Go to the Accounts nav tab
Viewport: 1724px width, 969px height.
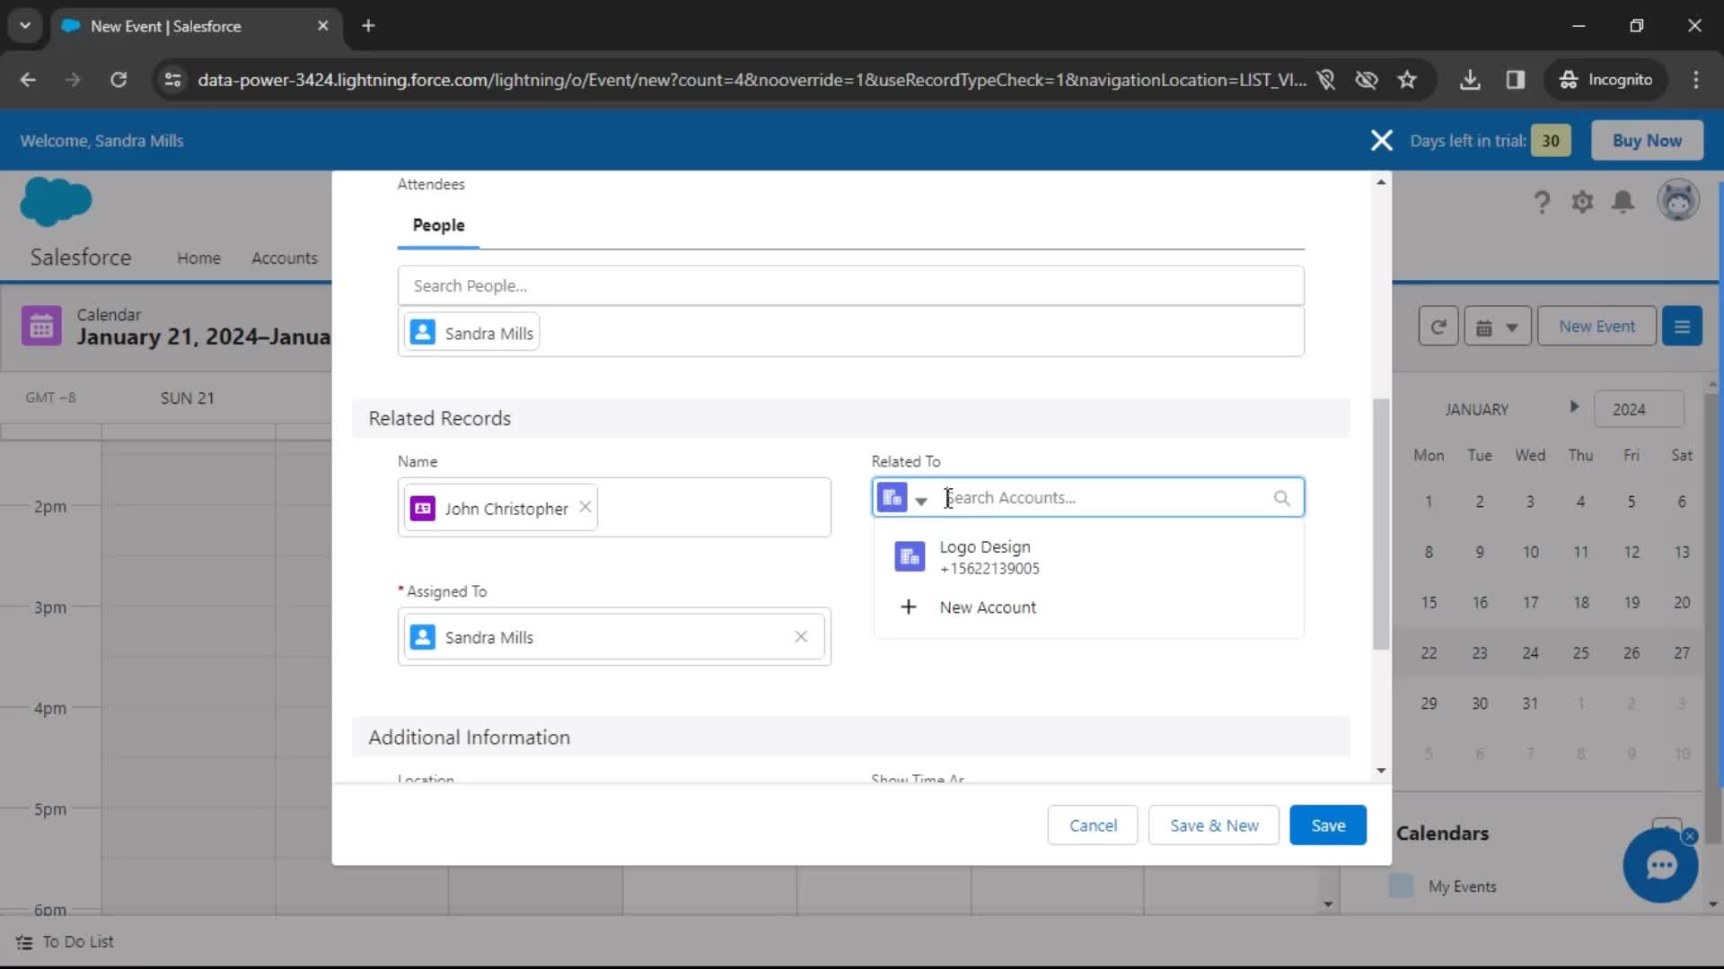tap(285, 258)
